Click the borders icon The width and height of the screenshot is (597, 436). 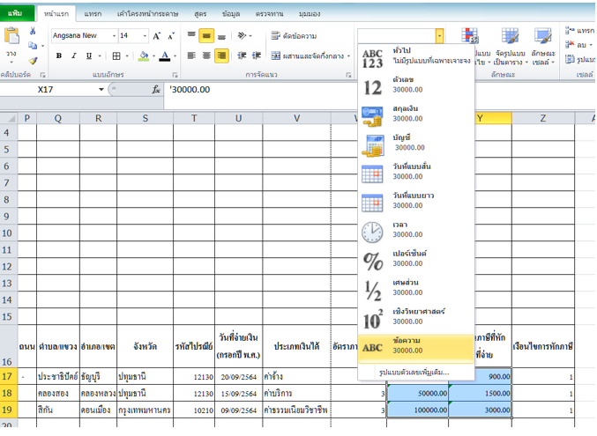coord(116,56)
